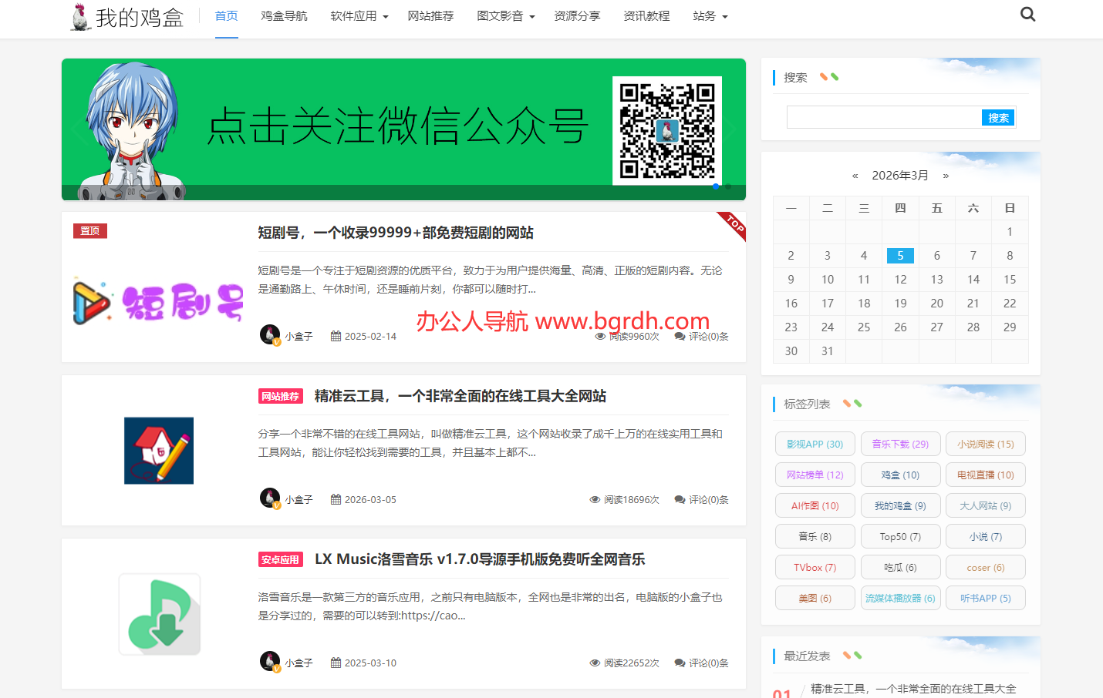Click the 安卓应用 red category tag

(x=281, y=559)
